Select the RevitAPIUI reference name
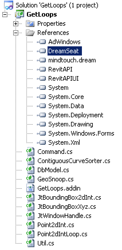Image resolution: width=122 pixels, height=250 pixels. coord(64,79)
